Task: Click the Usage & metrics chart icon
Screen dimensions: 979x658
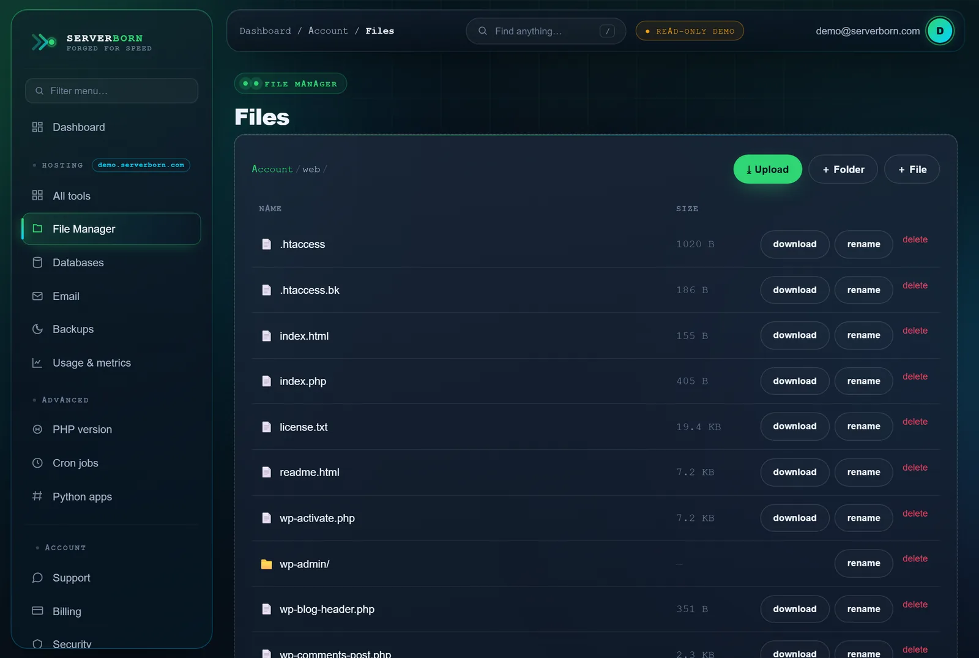Action: pyautogui.click(x=37, y=362)
